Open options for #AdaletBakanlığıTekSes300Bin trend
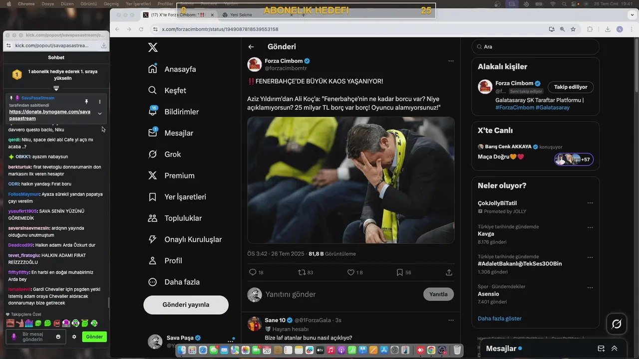 pyautogui.click(x=590, y=257)
